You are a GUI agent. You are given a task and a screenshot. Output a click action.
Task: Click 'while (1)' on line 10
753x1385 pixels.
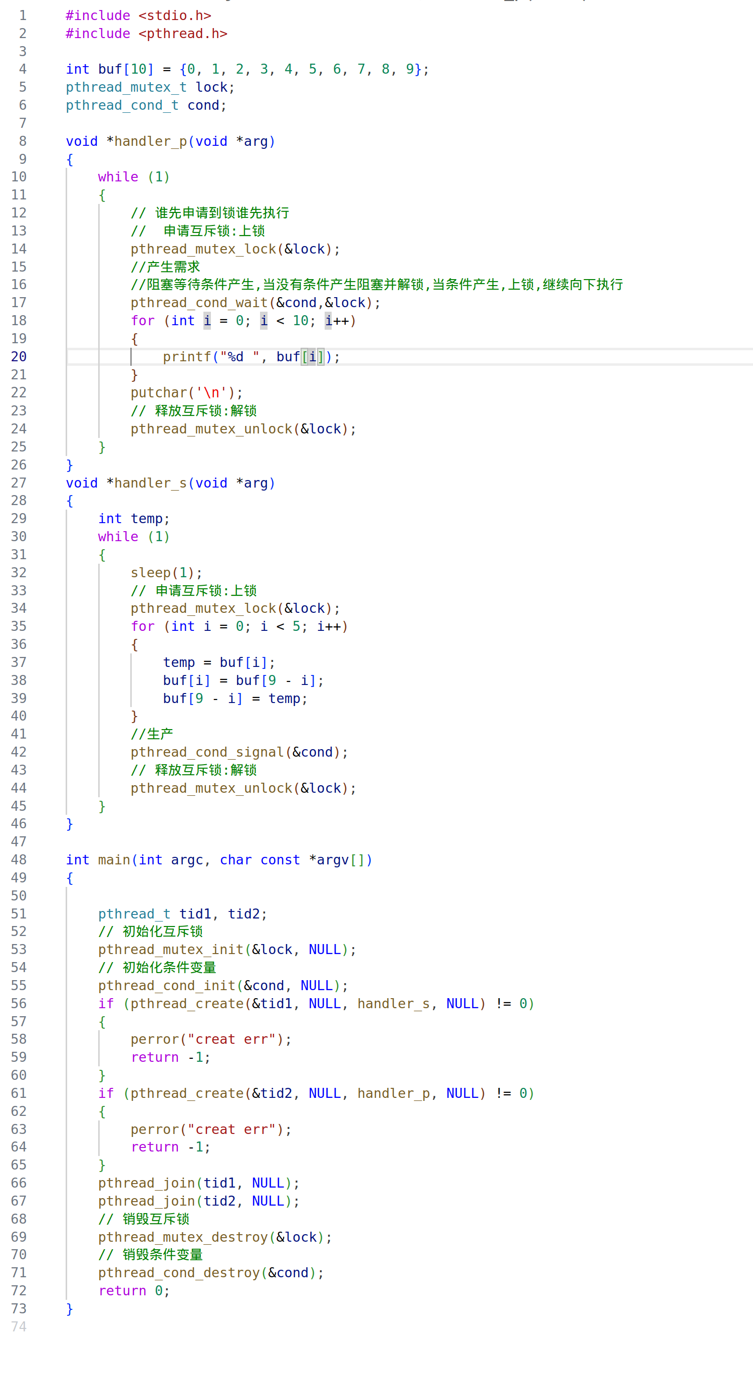coord(134,177)
